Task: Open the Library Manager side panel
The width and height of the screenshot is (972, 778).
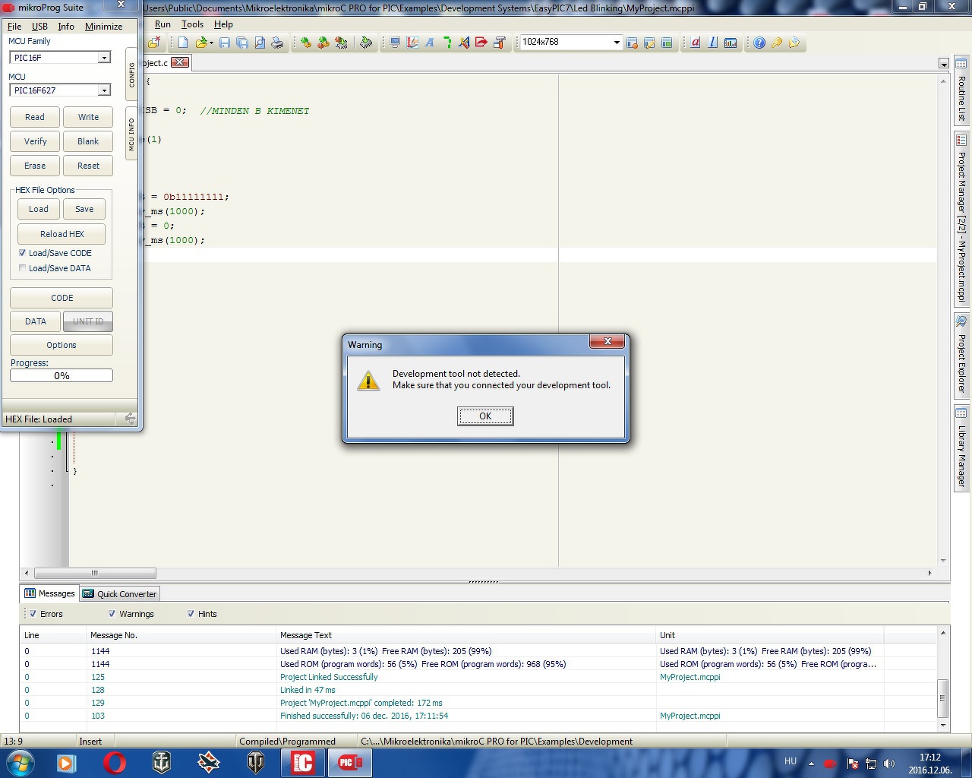Action: [961, 448]
